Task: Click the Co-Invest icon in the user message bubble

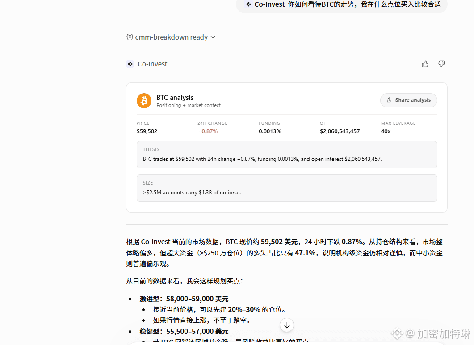Action: pyautogui.click(x=248, y=4)
